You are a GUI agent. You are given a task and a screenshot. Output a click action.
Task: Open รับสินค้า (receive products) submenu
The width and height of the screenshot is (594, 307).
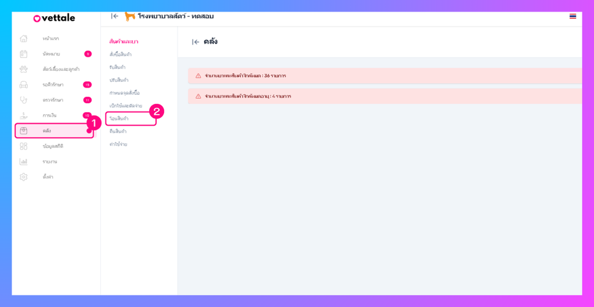pos(118,67)
